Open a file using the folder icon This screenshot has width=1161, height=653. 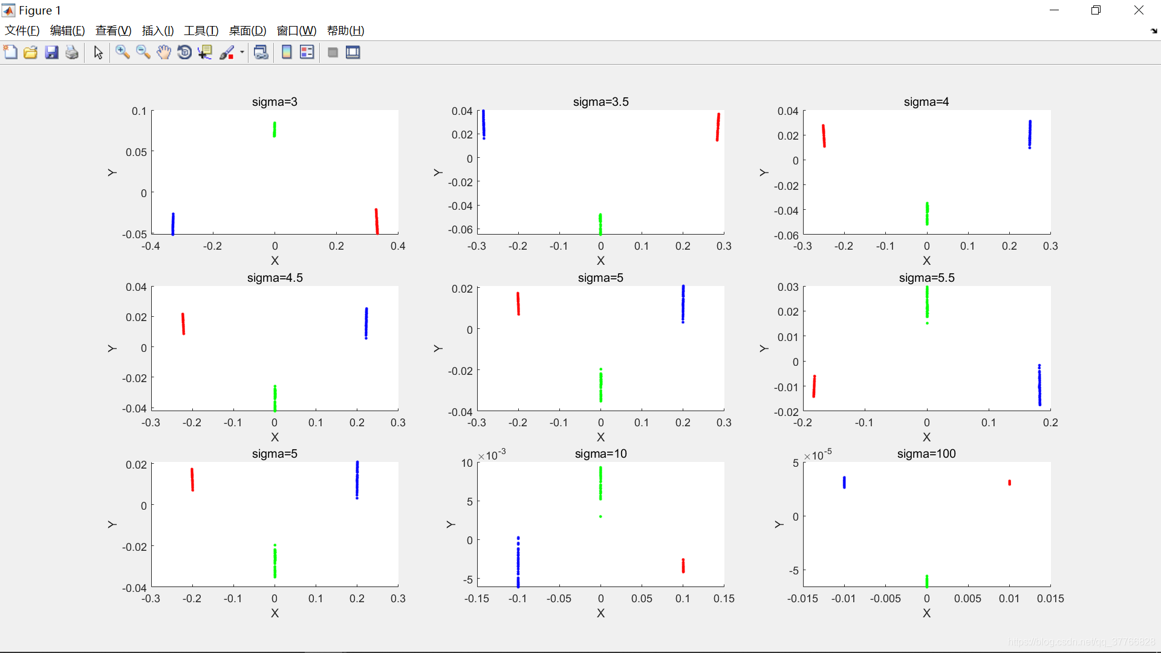[x=31, y=53]
